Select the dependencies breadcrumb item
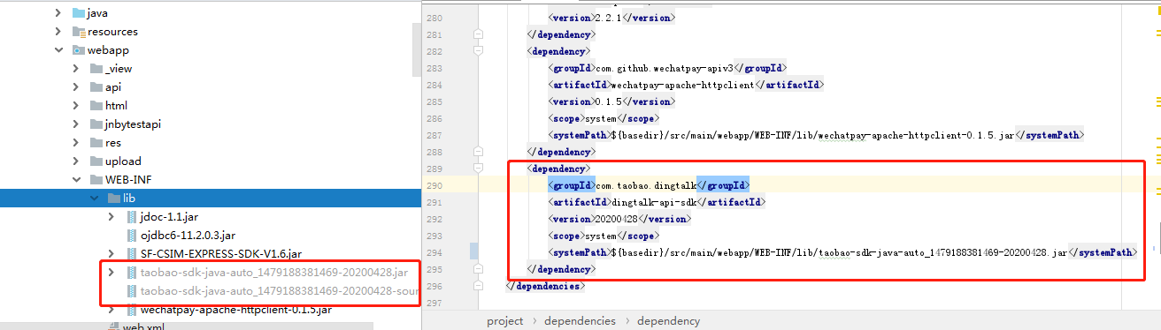Viewport: 1161px width, 330px height. (x=580, y=321)
